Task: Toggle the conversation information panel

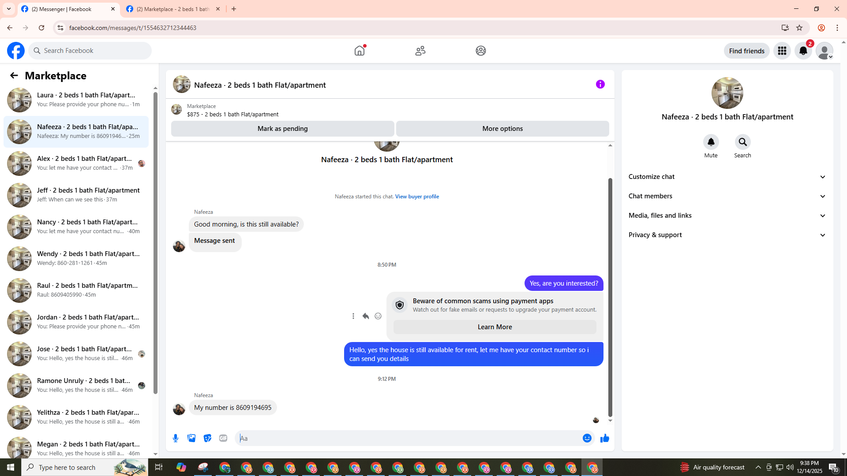Action: pyautogui.click(x=600, y=84)
